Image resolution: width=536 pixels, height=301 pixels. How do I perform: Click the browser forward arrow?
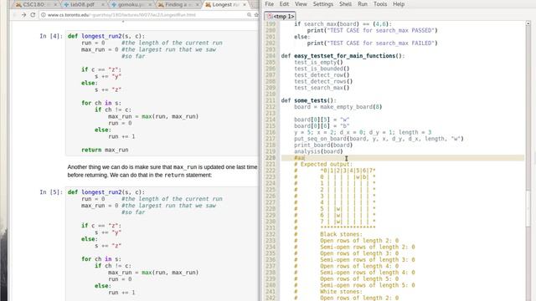pos(23,15)
